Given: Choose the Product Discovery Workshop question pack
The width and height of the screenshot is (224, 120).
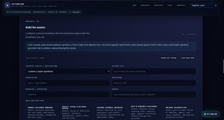Looking at the screenshot, I should pos(42,112).
